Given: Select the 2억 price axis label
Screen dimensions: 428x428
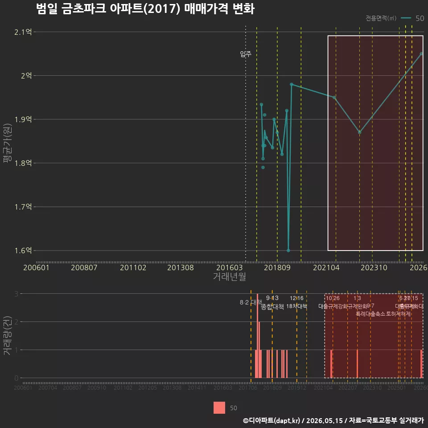Looking at the screenshot, I should (x=26, y=76).
